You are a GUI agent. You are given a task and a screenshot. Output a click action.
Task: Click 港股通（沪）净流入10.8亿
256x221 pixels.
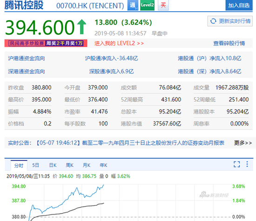click(x=209, y=58)
